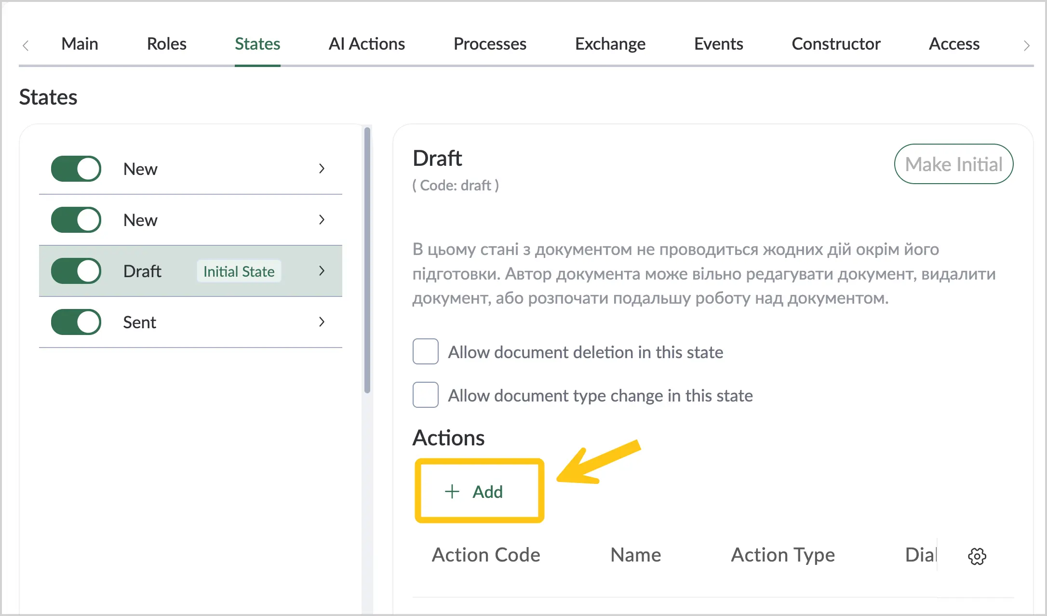Open the Events tab
1047x616 pixels.
click(x=718, y=44)
